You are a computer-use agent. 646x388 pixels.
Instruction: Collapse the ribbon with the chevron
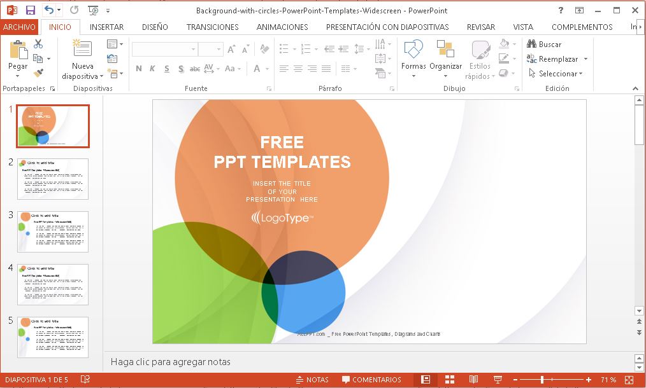(x=635, y=88)
